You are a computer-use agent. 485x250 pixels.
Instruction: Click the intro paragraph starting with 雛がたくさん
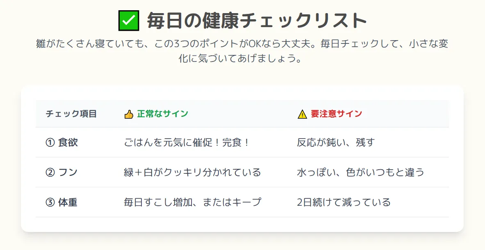coord(242,44)
